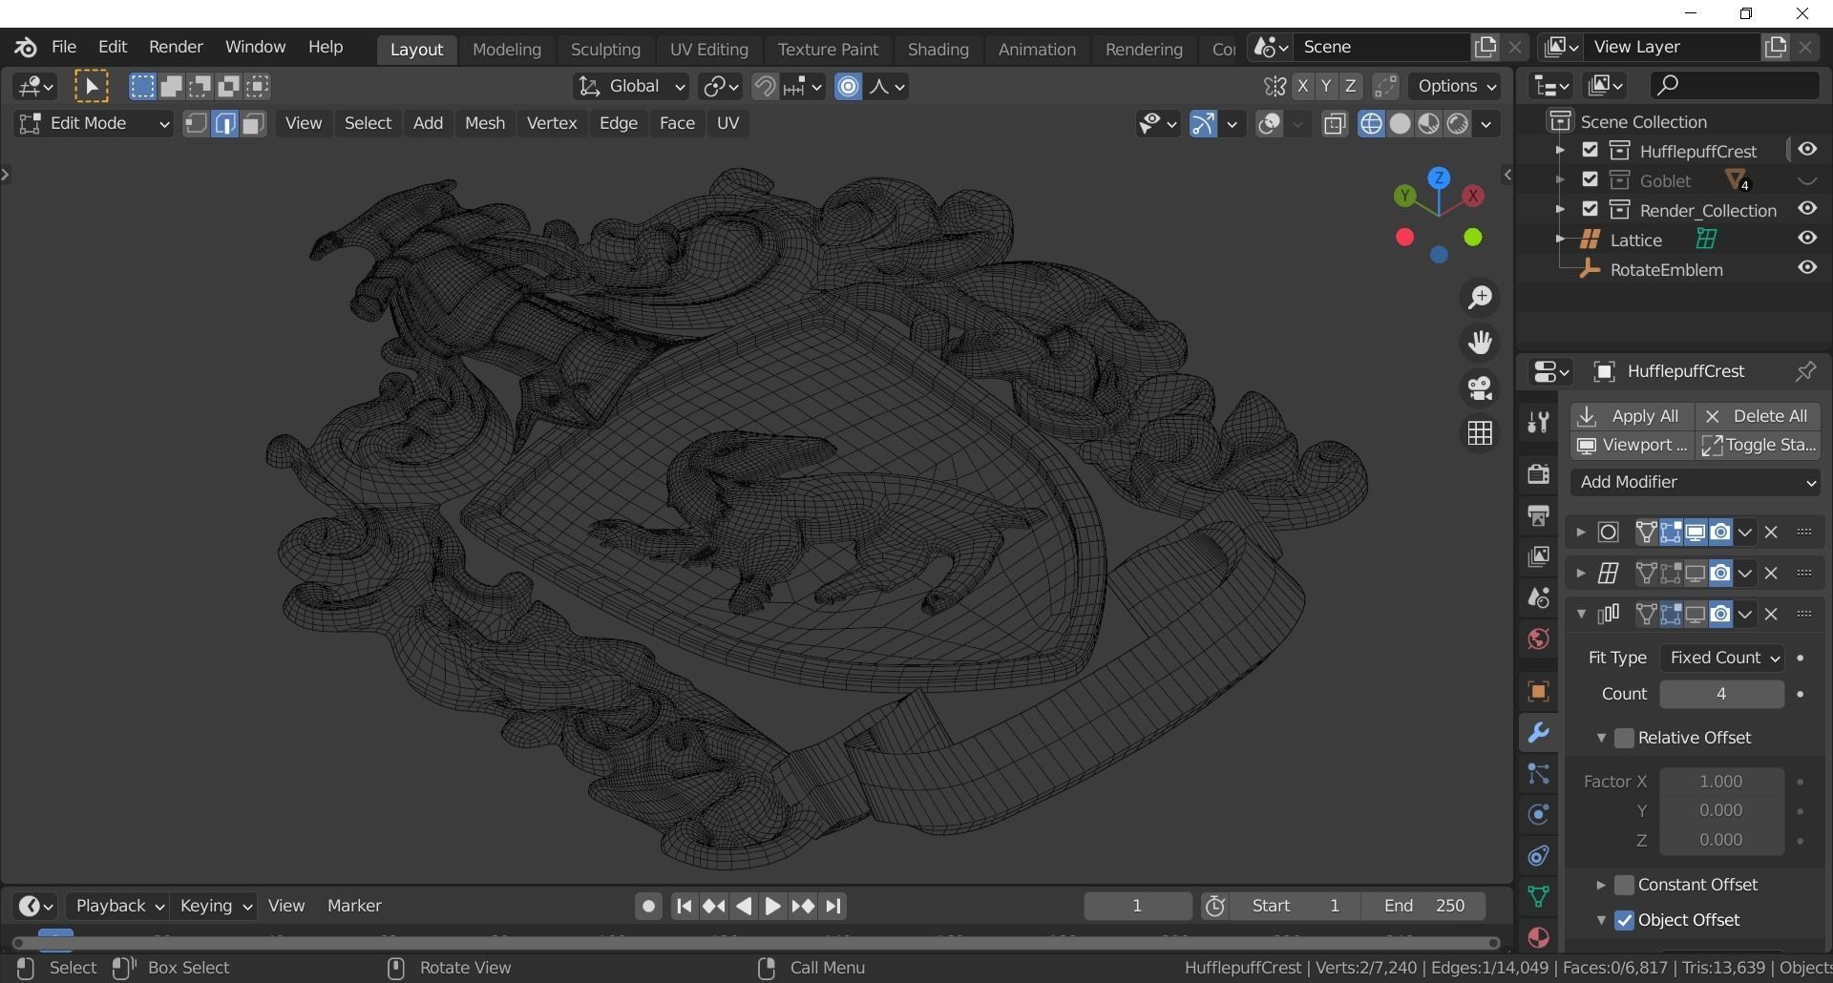Viewport: 1833px width, 983px height.
Task: Toggle snapping magnet icon
Action: coord(764,87)
